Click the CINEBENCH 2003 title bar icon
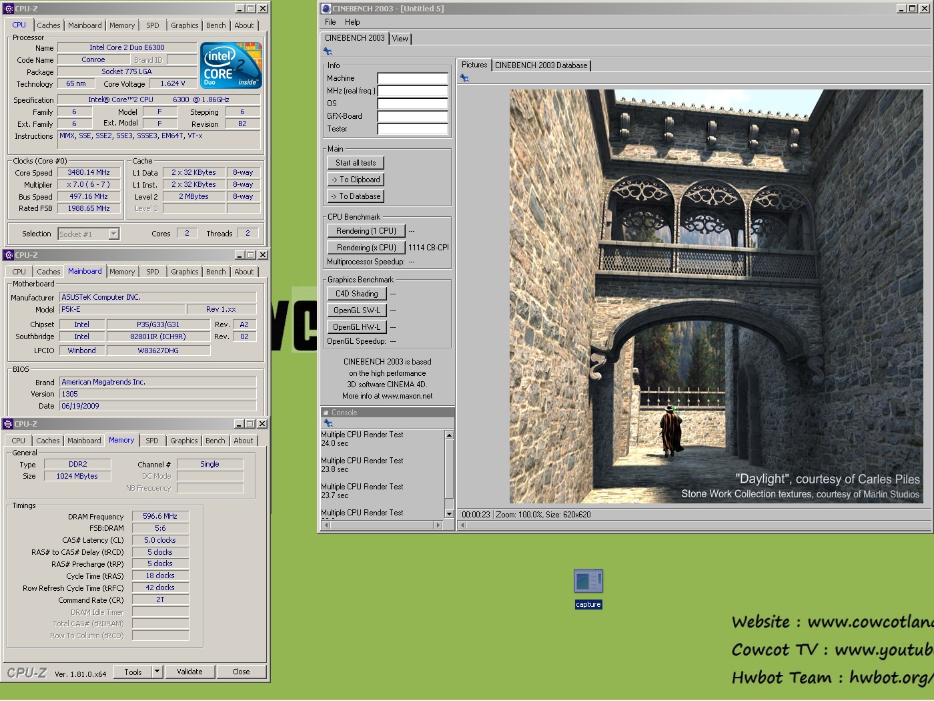Viewport: 934px width, 701px height. tap(326, 9)
